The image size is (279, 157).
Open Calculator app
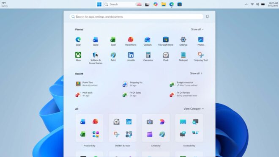(148, 57)
